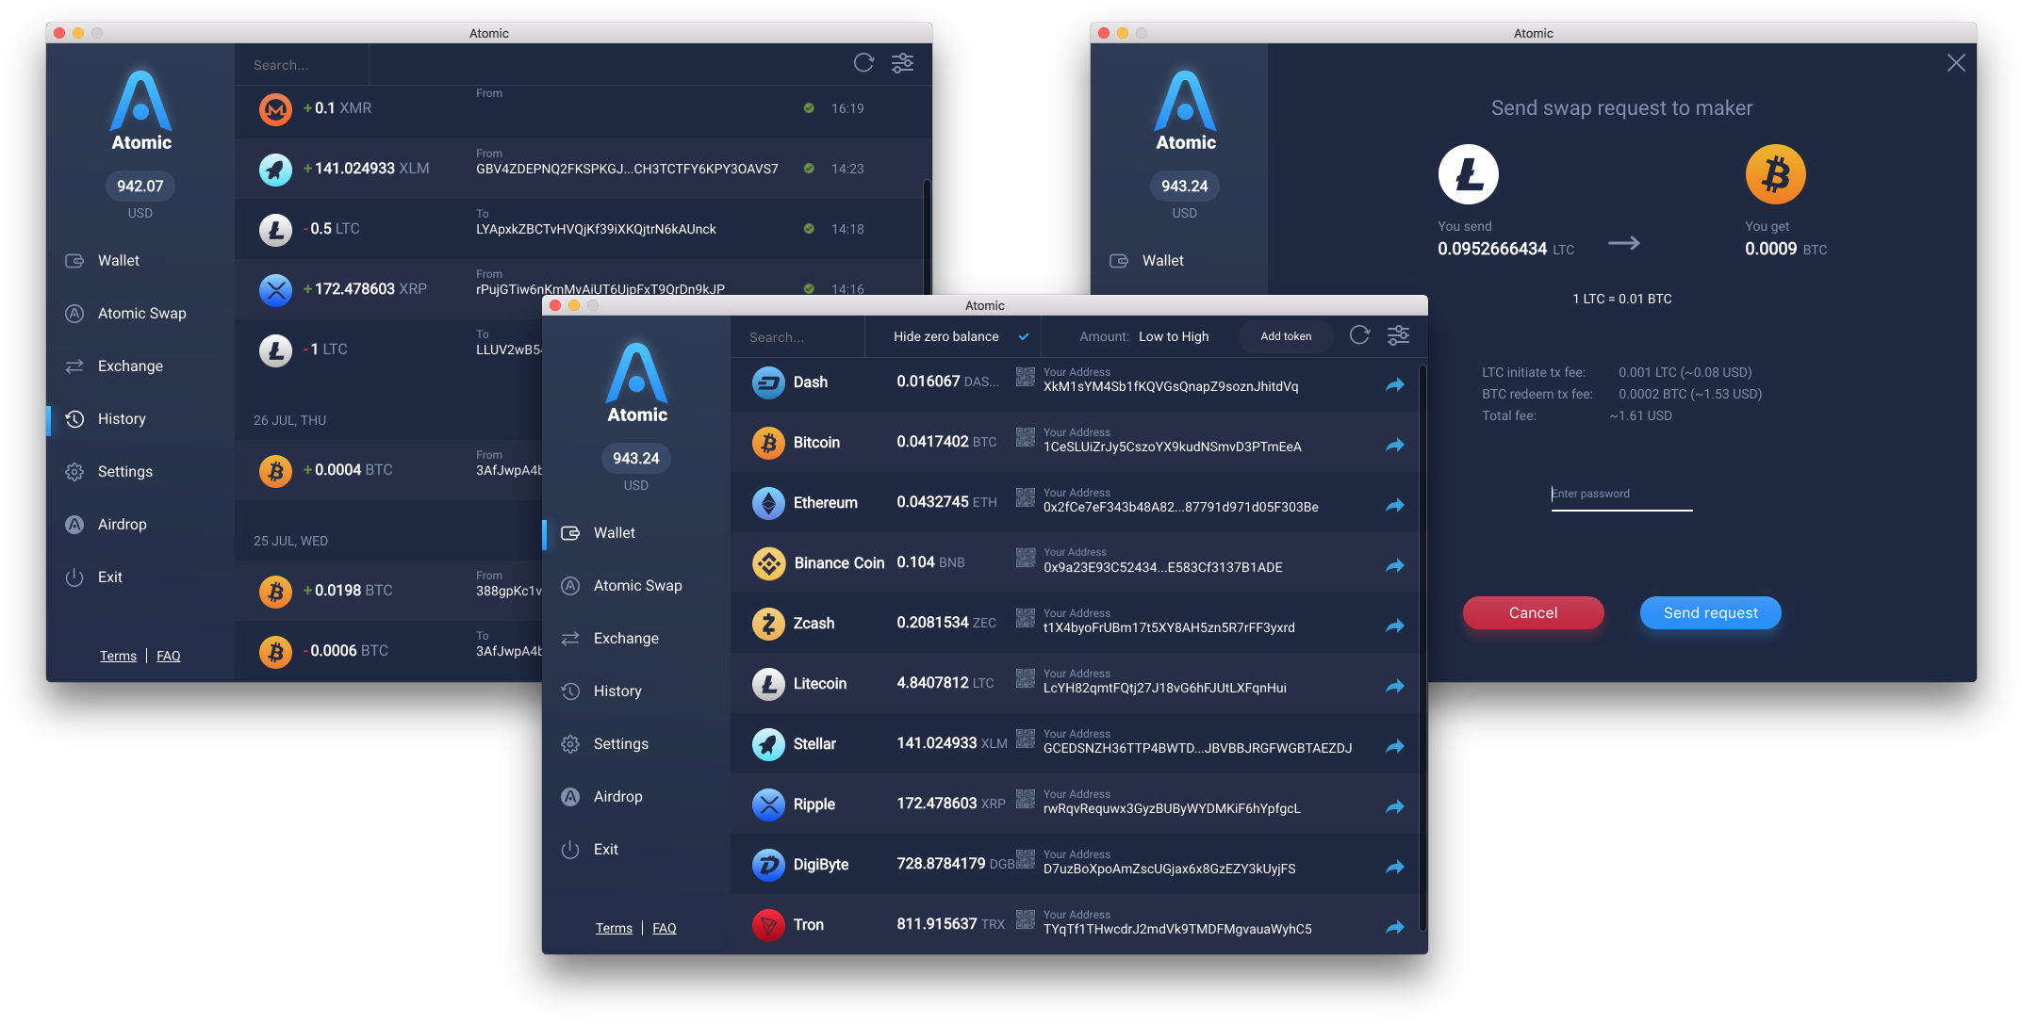Click the Enter password input field
This screenshot has width=2022, height=1024.
pyautogui.click(x=1621, y=494)
